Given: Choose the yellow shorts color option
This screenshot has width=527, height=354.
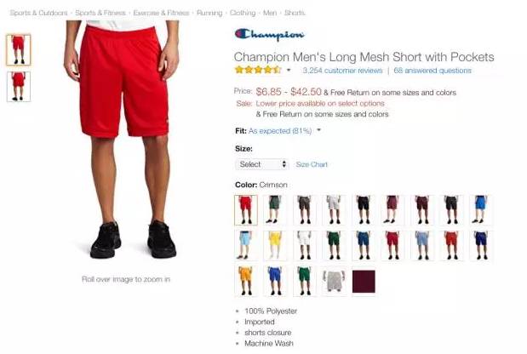Looking at the screenshot, I should (x=275, y=246).
